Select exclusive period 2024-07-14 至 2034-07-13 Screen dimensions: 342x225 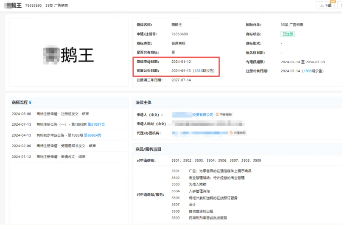303,62
